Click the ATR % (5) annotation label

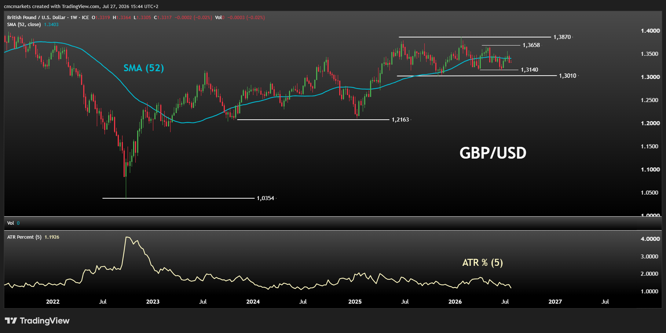(483, 263)
